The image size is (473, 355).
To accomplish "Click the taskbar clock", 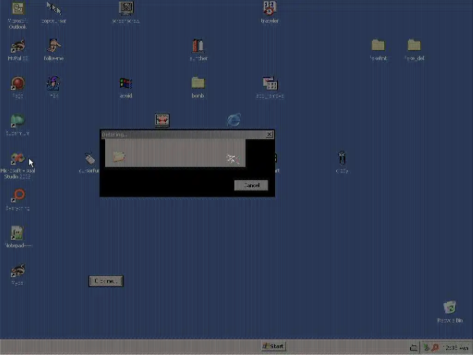I will 456,348.
